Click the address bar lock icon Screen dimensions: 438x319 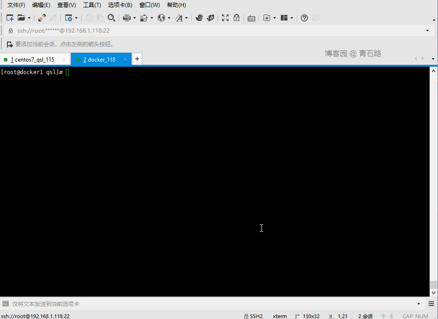(x=11, y=31)
